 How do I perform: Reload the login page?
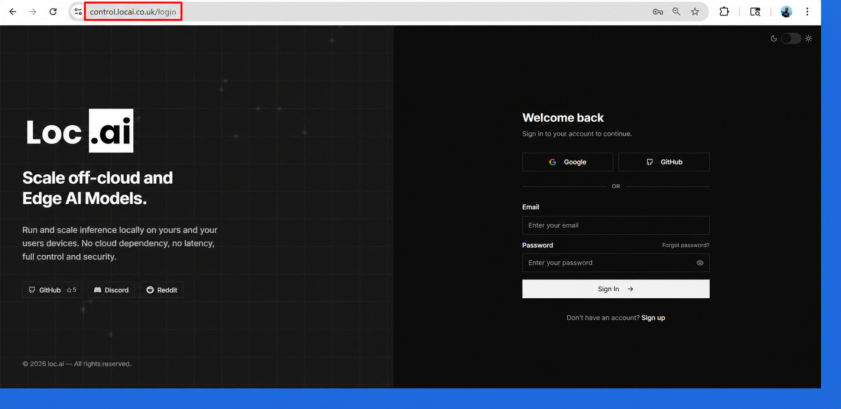click(x=53, y=12)
